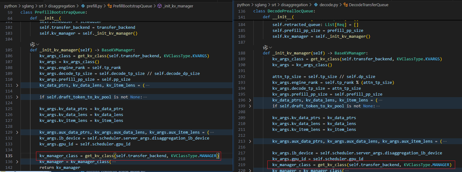The width and height of the screenshot is (462, 172).
Task: Click the Python file icon beside prefill.py
Action: click(x=83, y=6)
